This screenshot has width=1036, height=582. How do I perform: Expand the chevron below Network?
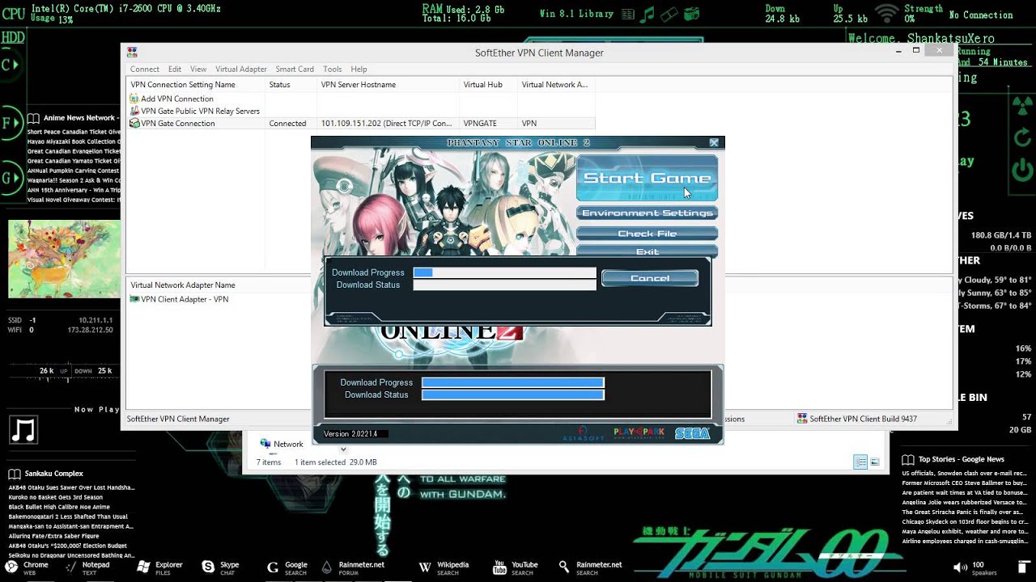point(343,449)
